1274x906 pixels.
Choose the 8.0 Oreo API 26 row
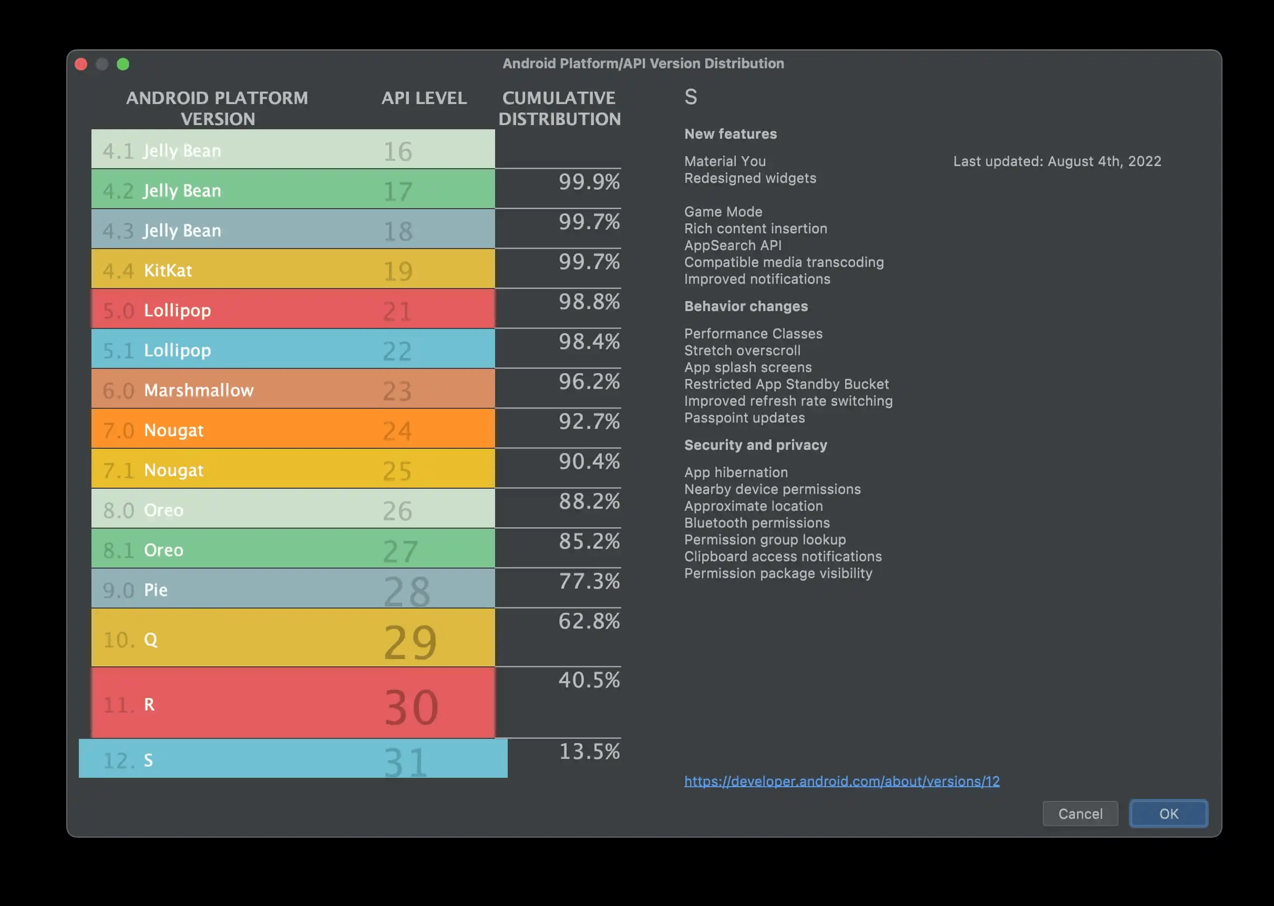(293, 509)
